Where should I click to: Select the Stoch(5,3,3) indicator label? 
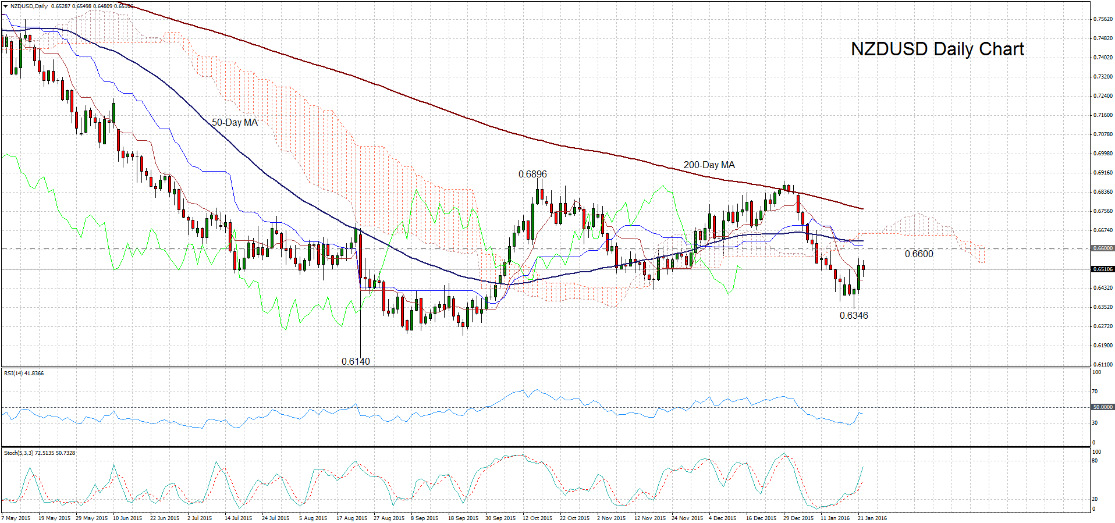[x=40, y=453]
